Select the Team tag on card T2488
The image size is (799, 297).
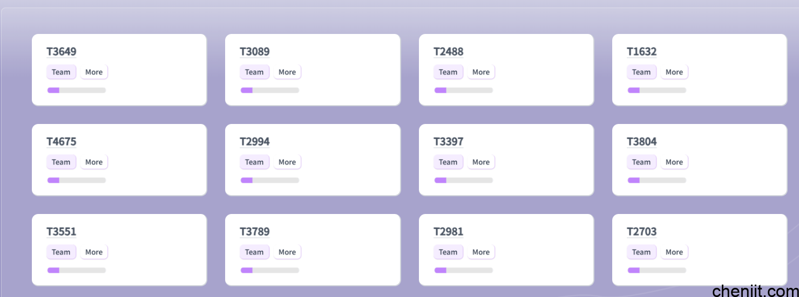coord(448,72)
